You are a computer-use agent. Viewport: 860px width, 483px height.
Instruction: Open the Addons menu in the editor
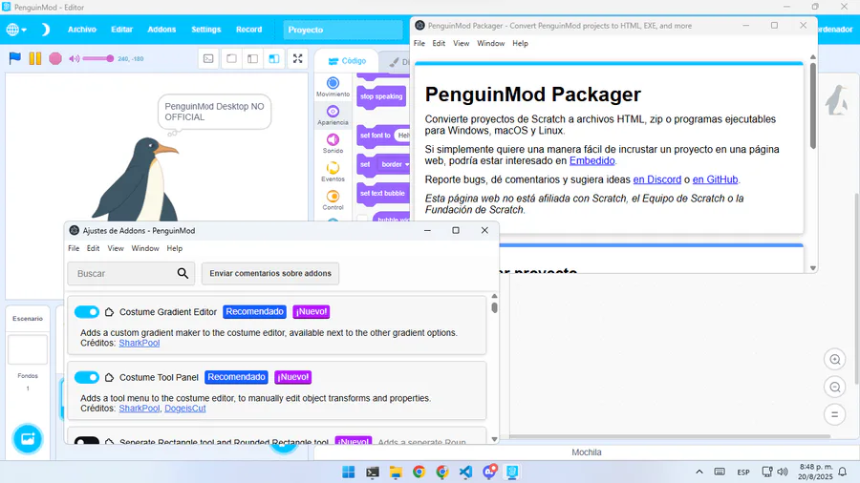click(x=161, y=30)
